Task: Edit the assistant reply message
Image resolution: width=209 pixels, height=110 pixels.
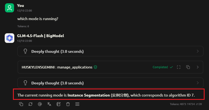Action: click(58, 104)
